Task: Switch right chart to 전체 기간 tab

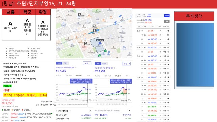Action: [x=107, y=76]
